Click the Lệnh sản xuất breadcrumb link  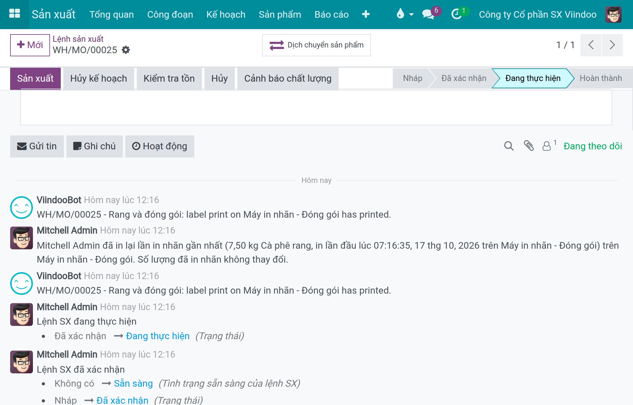point(78,39)
